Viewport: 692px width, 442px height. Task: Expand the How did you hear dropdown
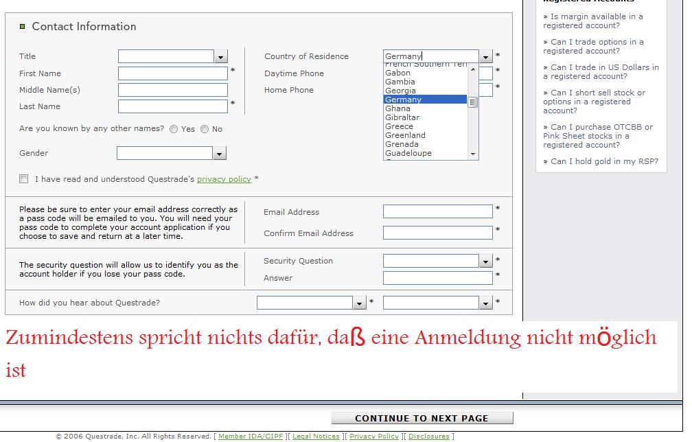(x=360, y=303)
